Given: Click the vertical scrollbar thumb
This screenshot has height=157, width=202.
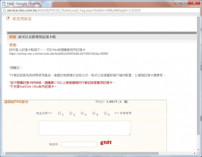Looking at the screenshot, I should [x=198, y=76].
